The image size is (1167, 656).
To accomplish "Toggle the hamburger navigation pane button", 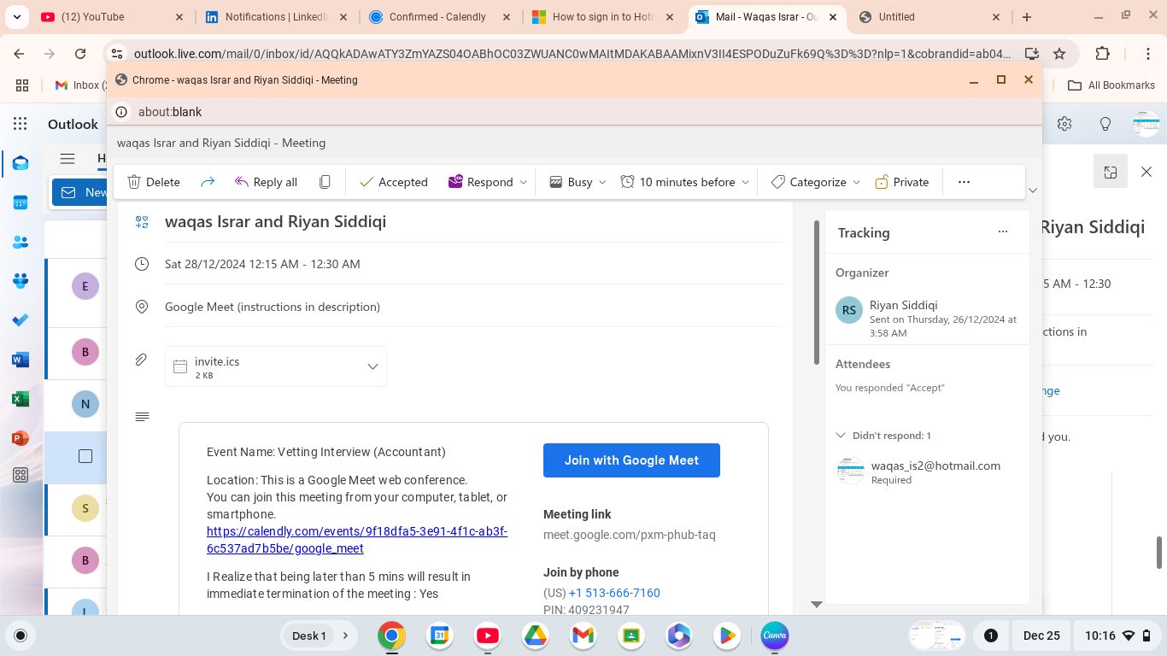I will click(67, 158).
